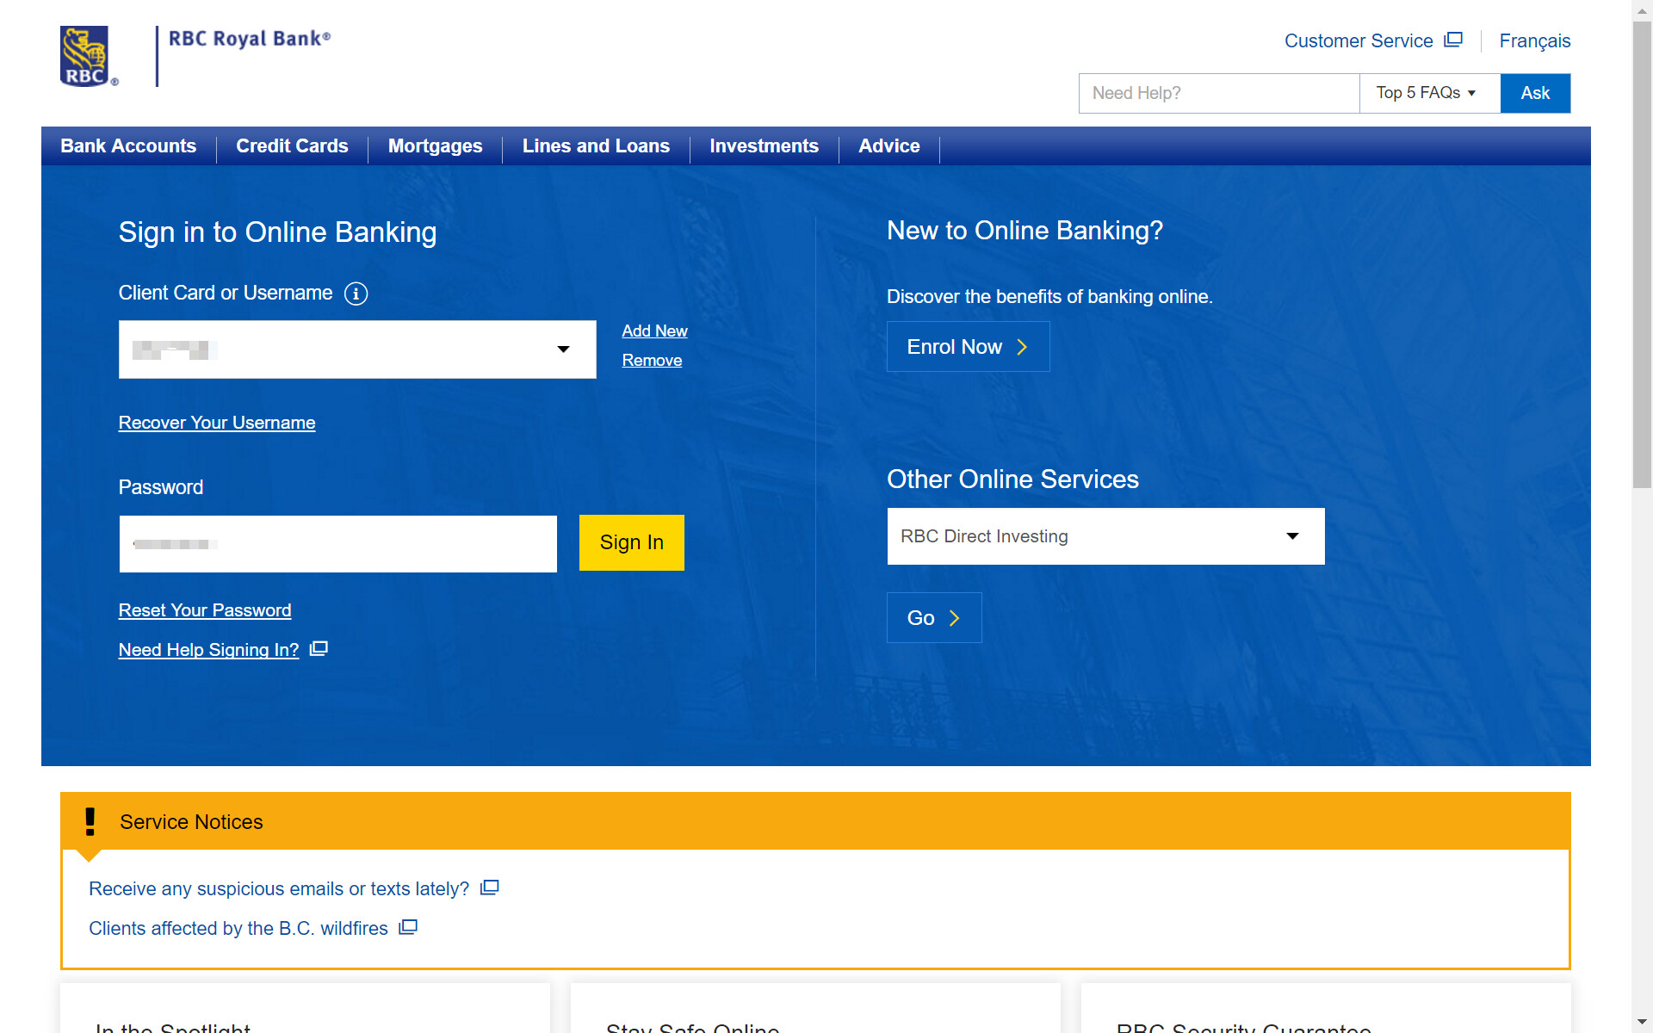Click the Sign in to Online Banking heading
Screen dimensions: 1653x1033
pos(277,232)
